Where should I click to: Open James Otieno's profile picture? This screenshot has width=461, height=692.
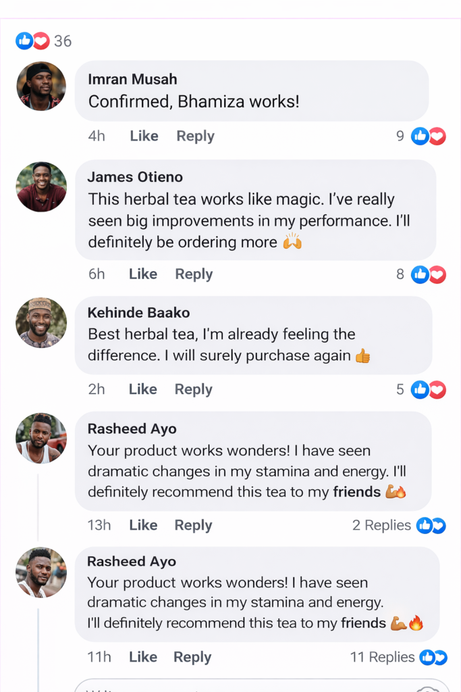(x=41, y=187)
